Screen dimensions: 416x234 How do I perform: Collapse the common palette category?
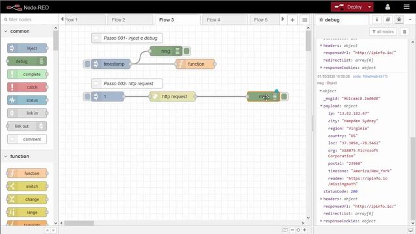point(27,31)
